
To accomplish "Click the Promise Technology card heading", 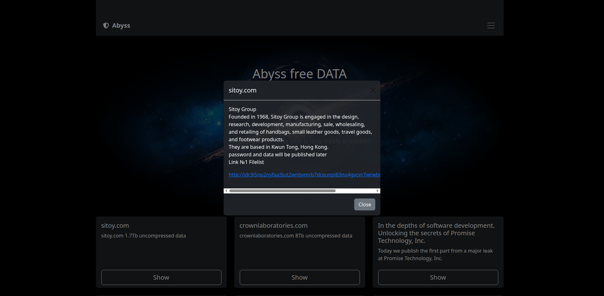I will [436, 233].
